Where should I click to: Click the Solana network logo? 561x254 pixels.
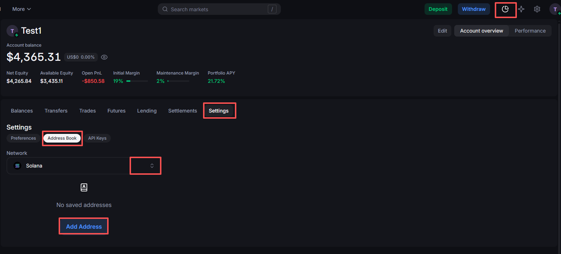pyautogui.click(x=17, y=166)
